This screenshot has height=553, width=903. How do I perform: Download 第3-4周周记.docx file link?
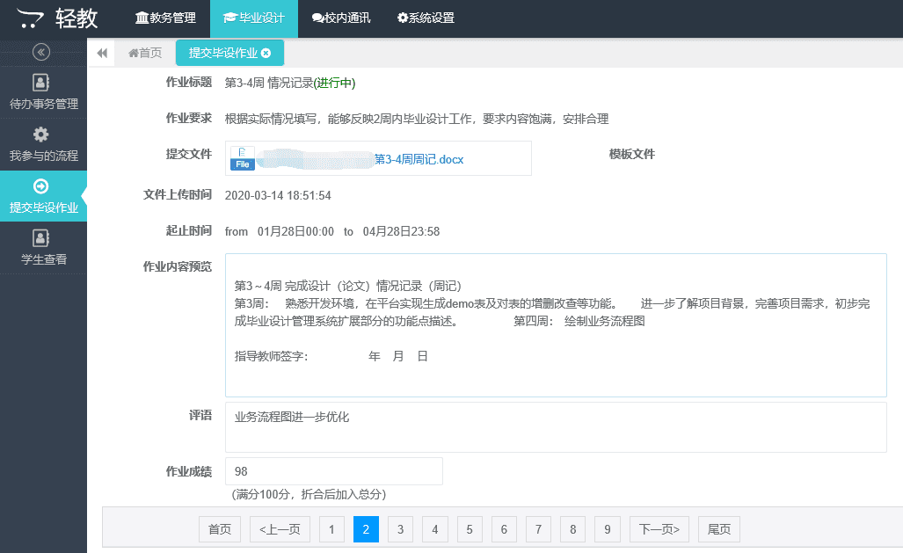[419, 159]
